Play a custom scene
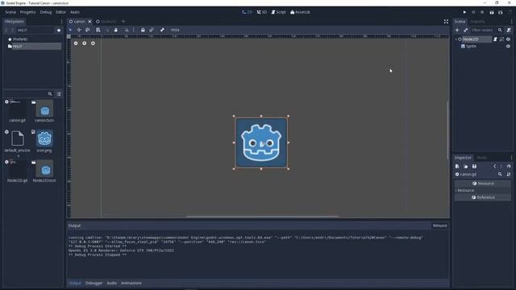The width and height of the screenshot is (516, 290). (500, 12)
